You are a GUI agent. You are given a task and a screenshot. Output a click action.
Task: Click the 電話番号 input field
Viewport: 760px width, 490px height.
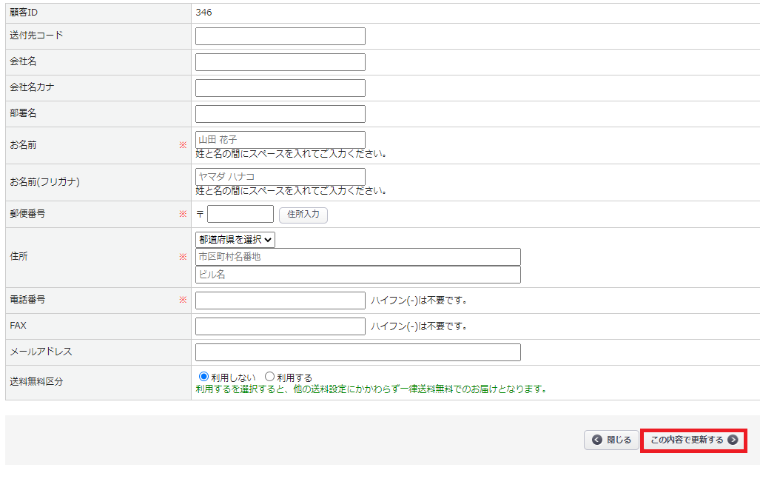[x=280, y=300]
